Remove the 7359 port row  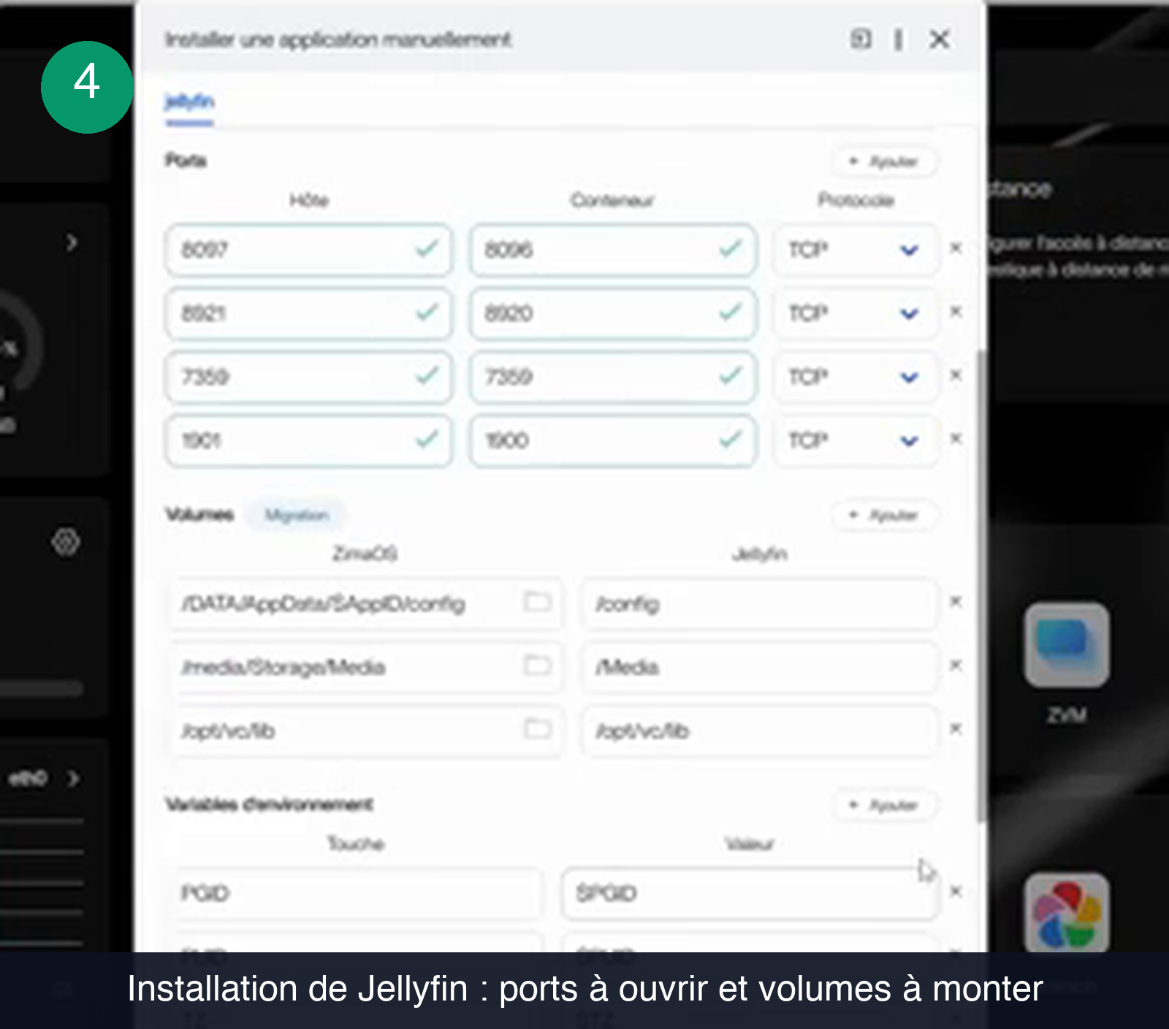[x=956, y=375]
